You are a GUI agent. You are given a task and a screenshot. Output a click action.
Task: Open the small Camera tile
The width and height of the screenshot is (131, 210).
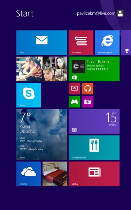click(x=87, y=102)
